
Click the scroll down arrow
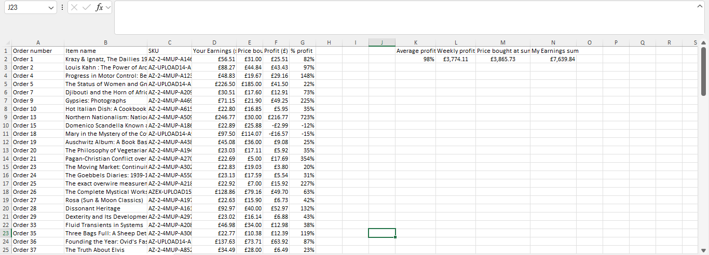(704, 250)
